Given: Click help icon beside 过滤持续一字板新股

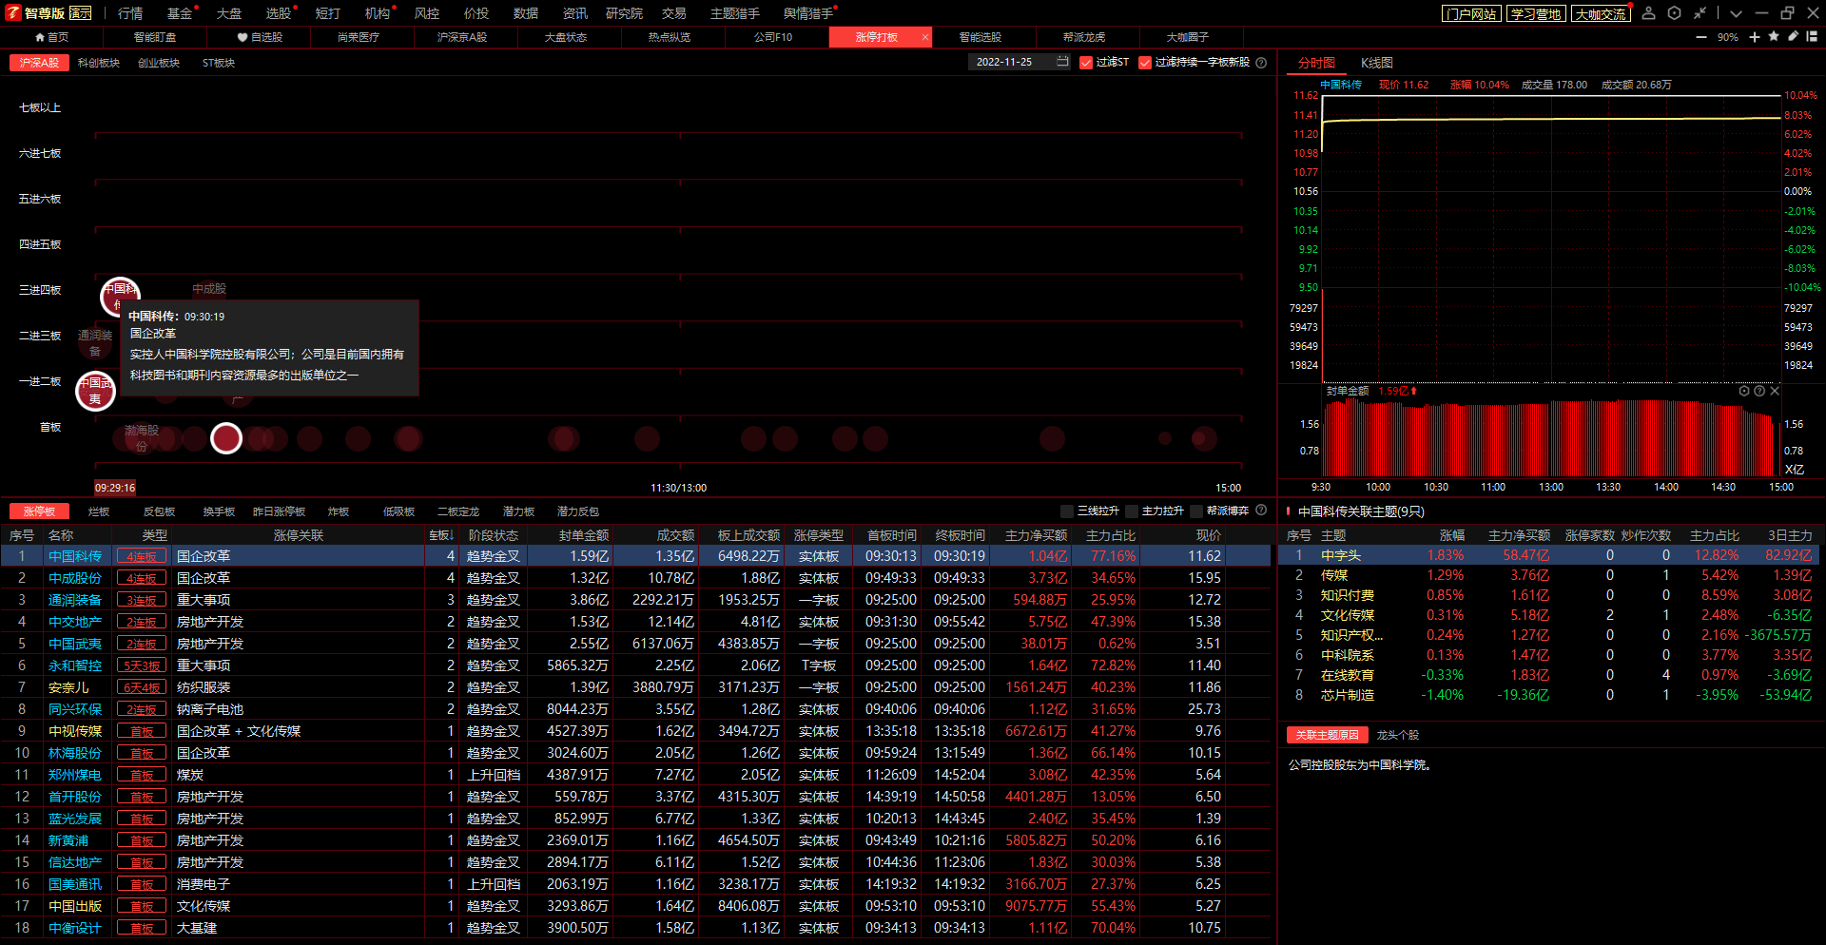Looking at the screenshot, I should (x=1261, y=63).
